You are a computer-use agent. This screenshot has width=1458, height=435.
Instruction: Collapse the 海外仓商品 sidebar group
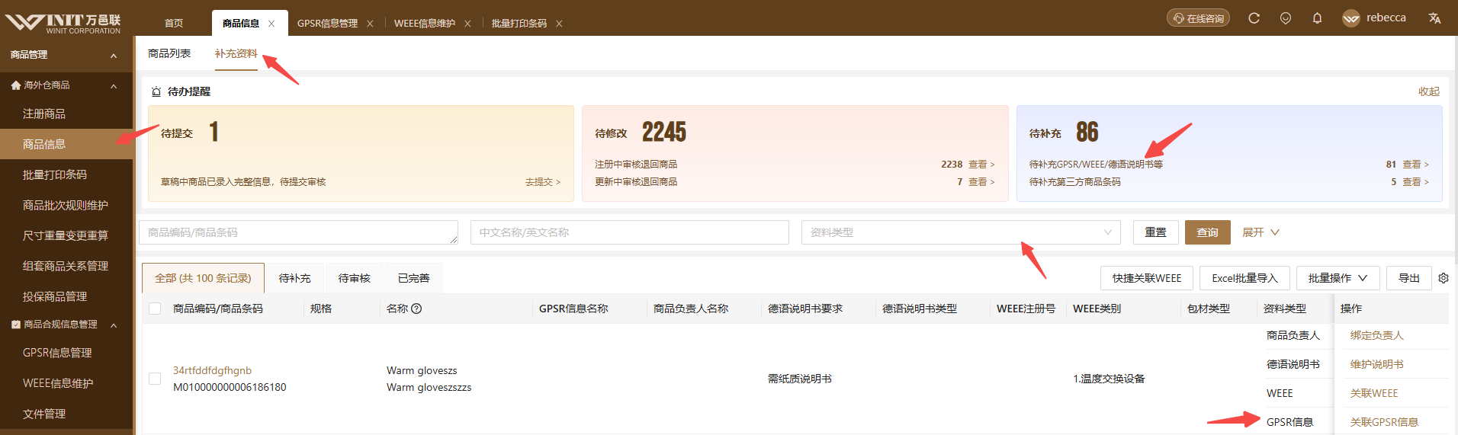pyautogui.click(x=114, y=86)
